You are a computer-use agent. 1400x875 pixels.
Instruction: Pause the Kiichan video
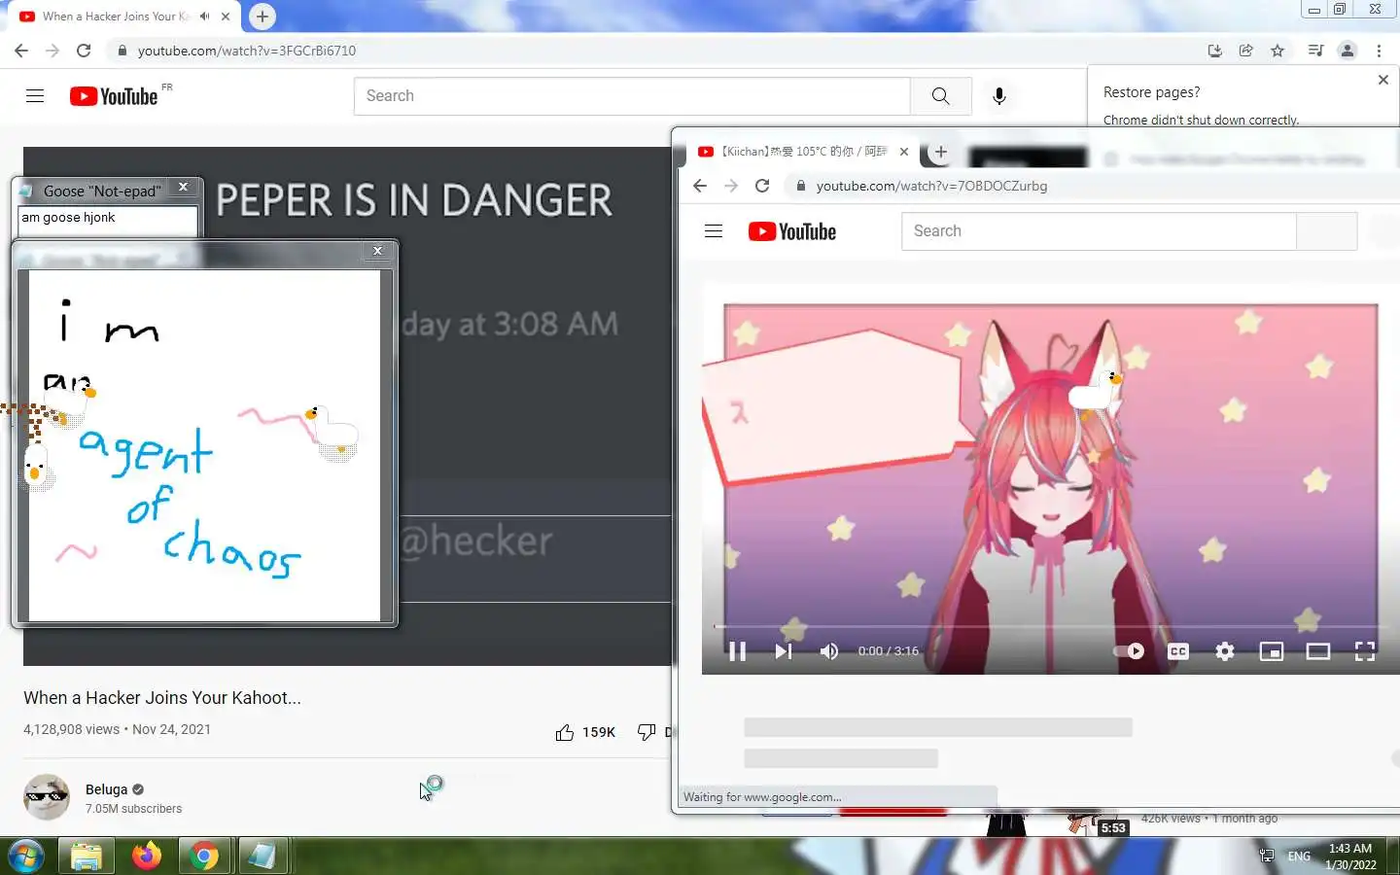coord(737,651)
